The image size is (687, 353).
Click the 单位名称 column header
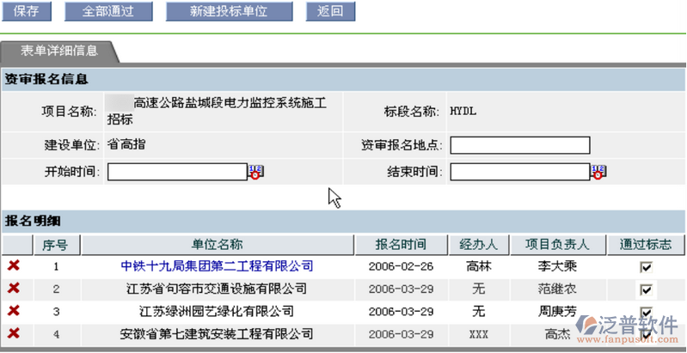217,245
